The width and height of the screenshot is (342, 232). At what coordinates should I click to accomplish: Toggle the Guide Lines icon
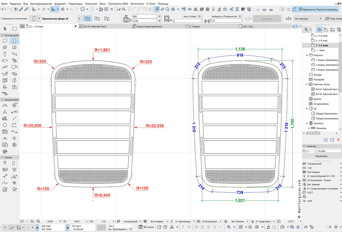(34, 9)
